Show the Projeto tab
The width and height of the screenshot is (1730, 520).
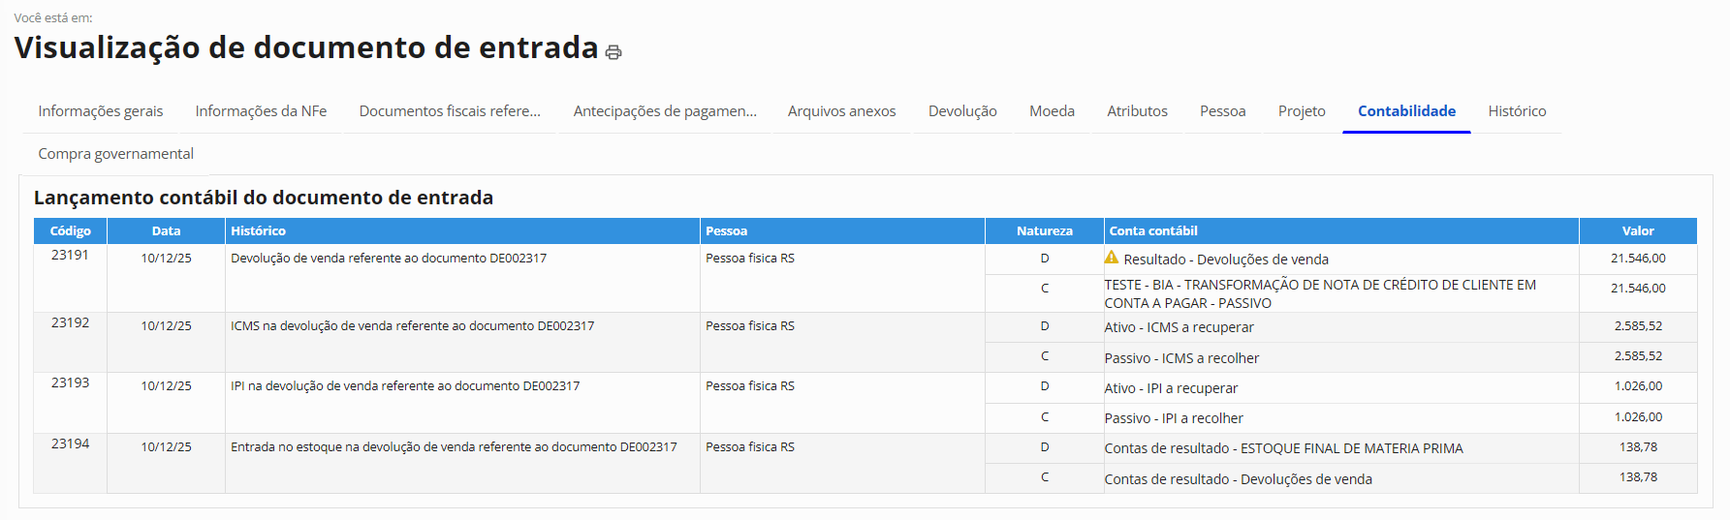1302,111
